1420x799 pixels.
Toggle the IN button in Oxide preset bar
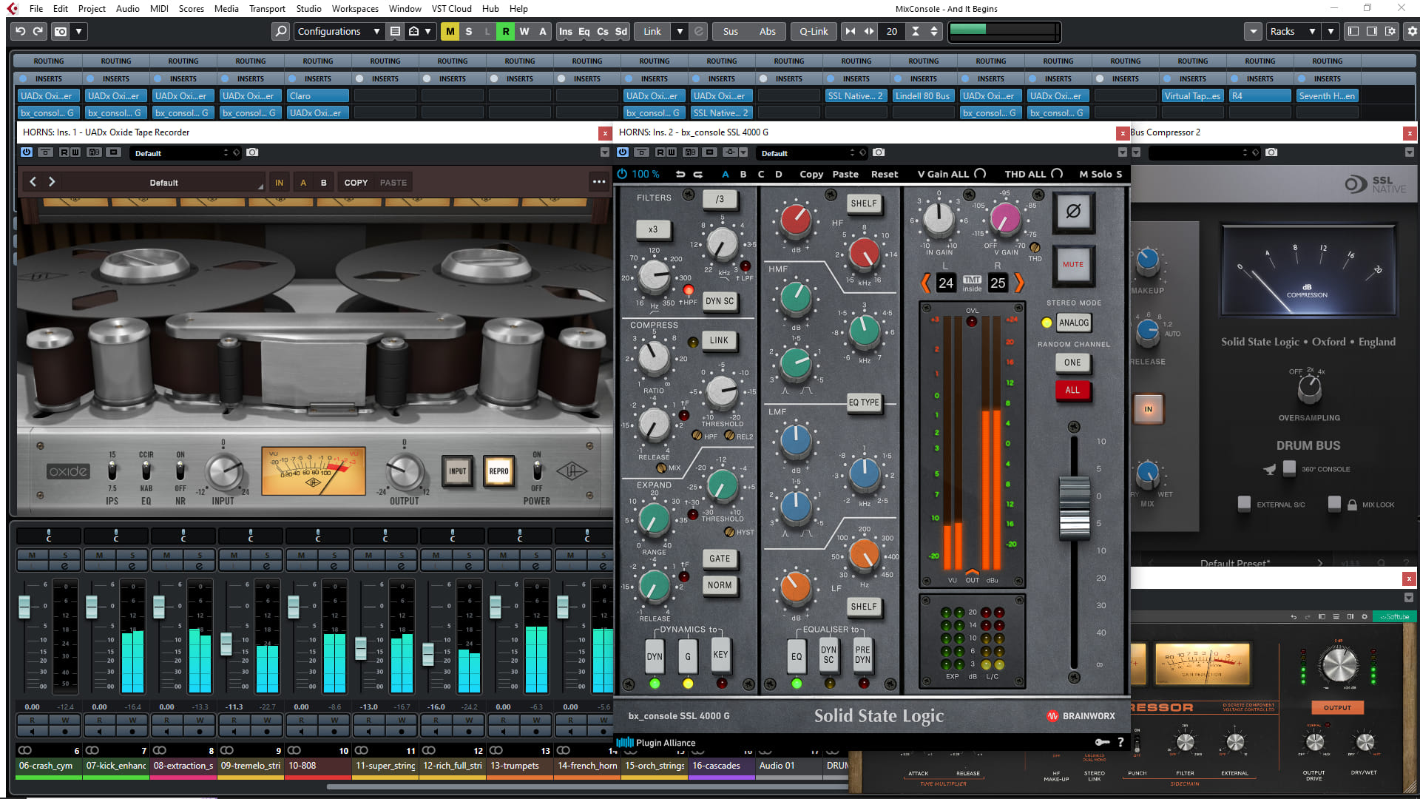[x=279, y=183]
